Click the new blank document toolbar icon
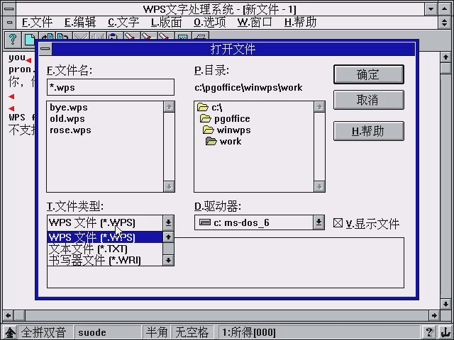 29,40
